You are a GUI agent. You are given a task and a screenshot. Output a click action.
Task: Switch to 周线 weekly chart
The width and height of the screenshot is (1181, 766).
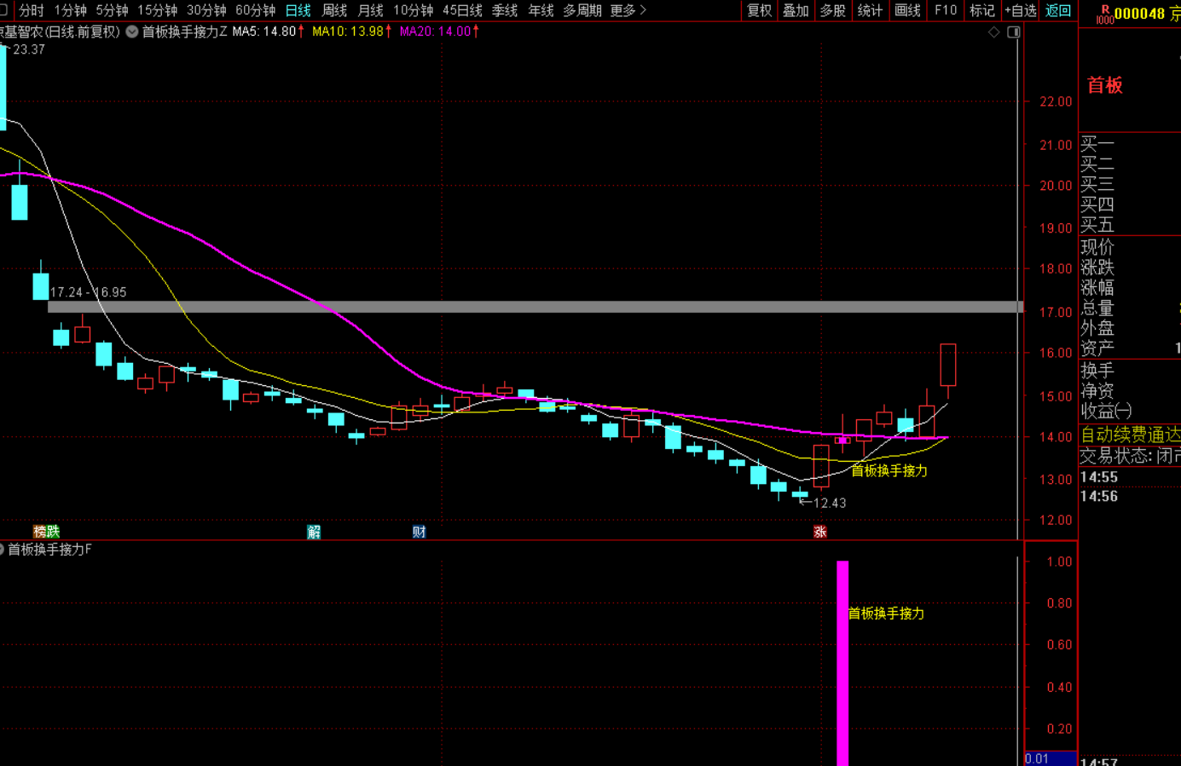[334, 10]
